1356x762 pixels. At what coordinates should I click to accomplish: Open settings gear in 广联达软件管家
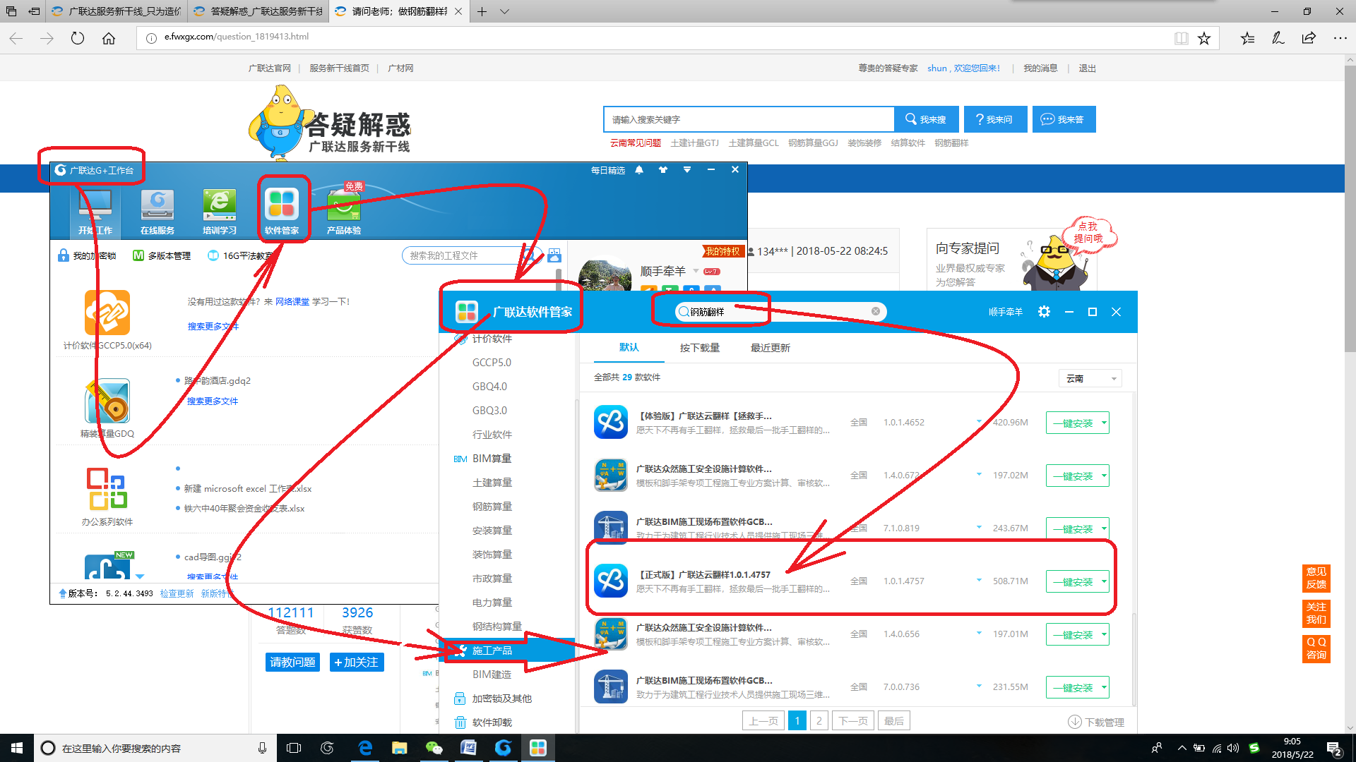1044,312
